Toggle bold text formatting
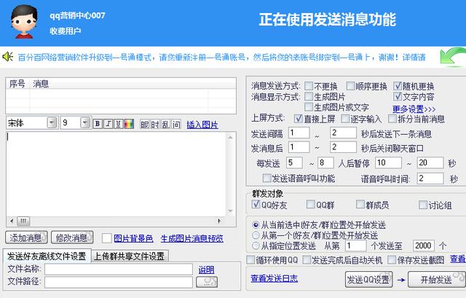466x298 pixels. (98, 124)
